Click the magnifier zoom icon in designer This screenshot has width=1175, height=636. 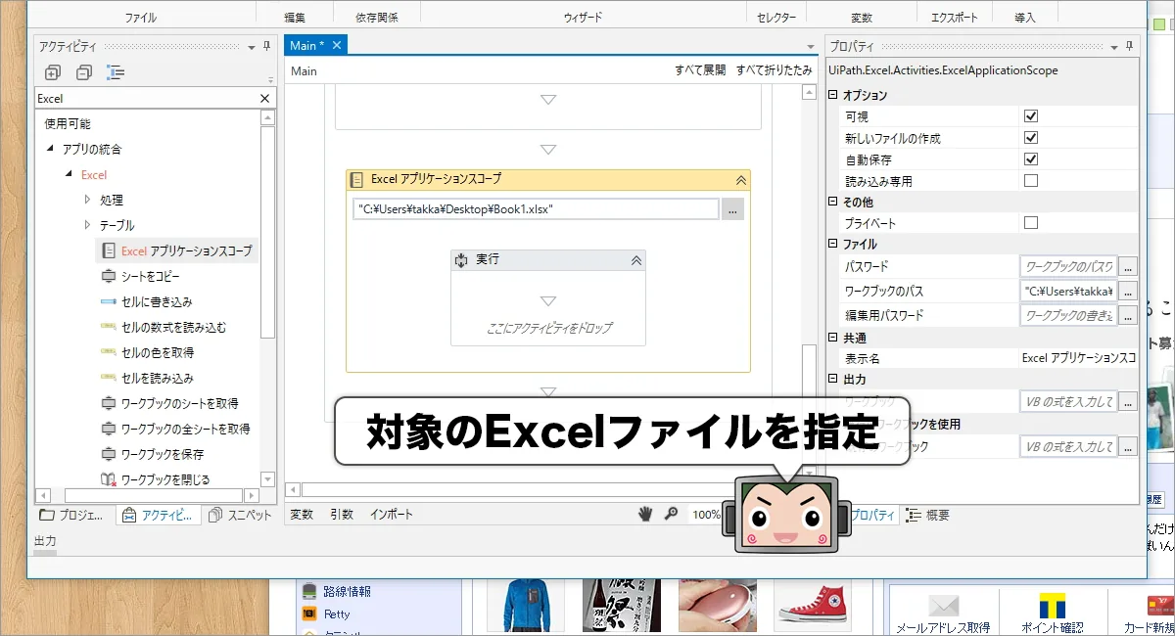tap(672, 514)
